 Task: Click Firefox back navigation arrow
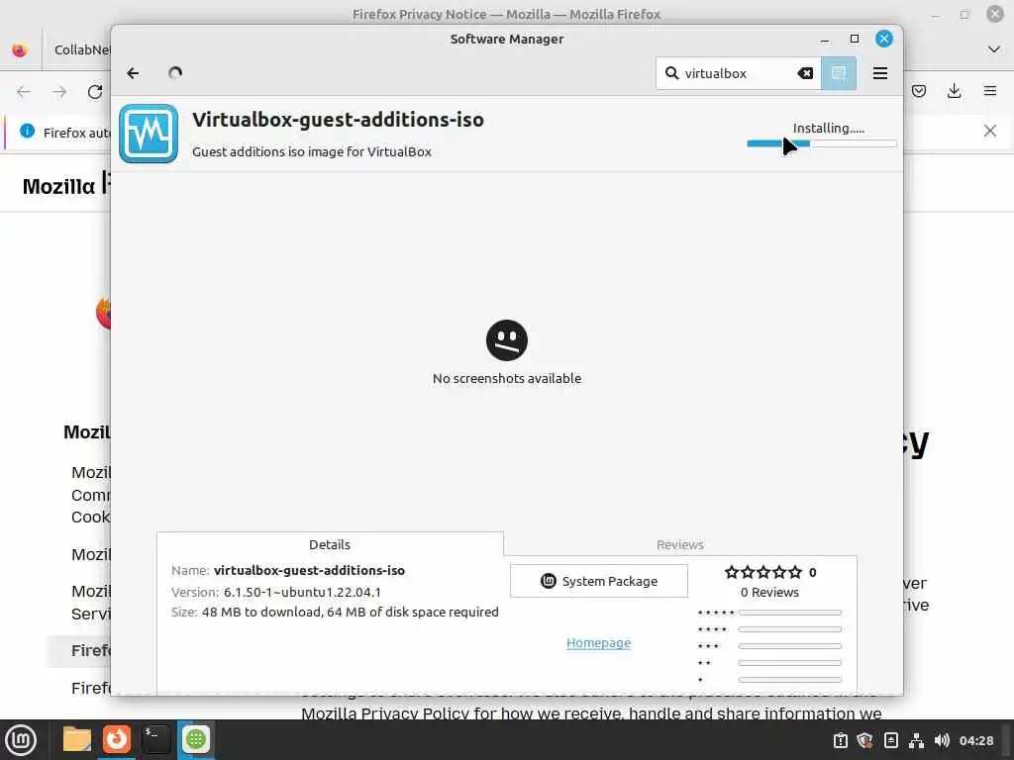[x=24, y=92]
